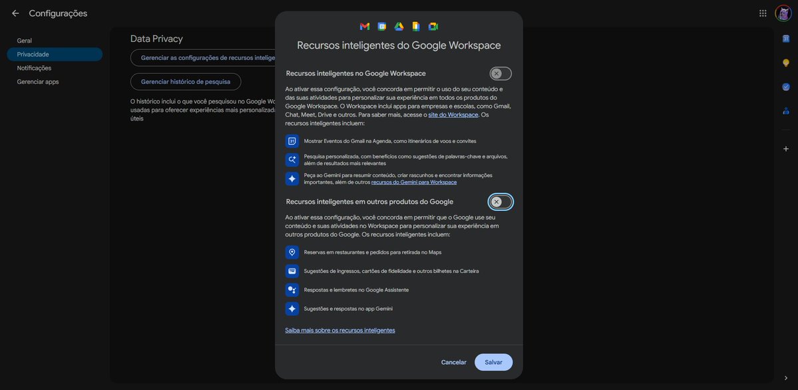Click Gerenciar as configurações de recursos inteligentes button

pos(202,58)
